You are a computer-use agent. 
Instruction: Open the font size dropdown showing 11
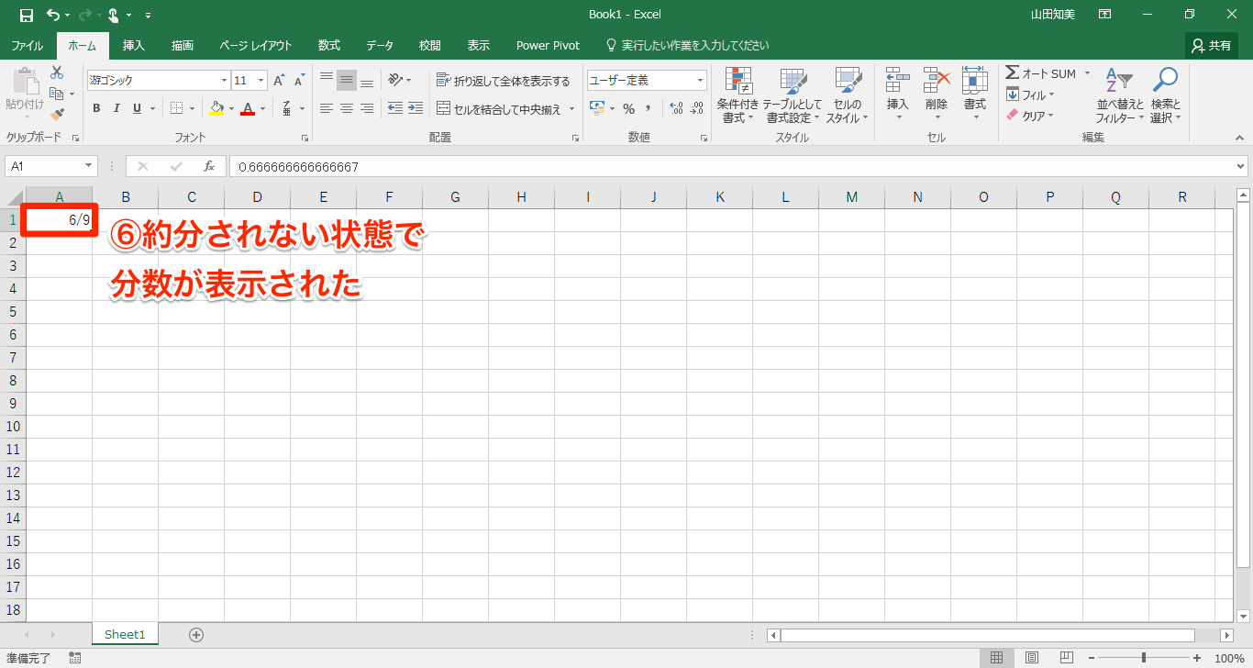261,81
